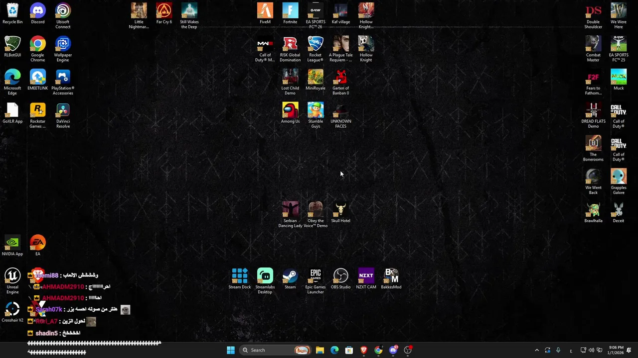Launch Rockstar Games launcher shortcut
This screenshot has width=638, height=358.
pos(38,115)
